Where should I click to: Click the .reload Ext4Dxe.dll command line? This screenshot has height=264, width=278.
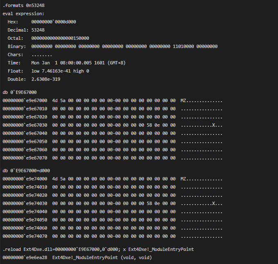[98, 249]
